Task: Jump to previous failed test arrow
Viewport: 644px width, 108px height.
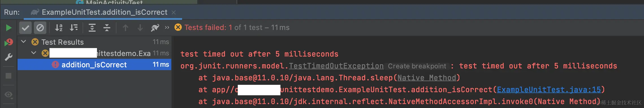Action: point(126,28)
